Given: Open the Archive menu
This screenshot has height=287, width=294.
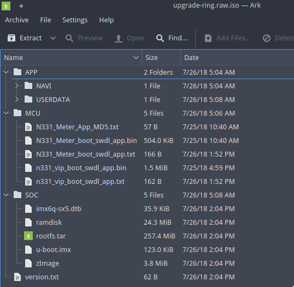Looking at the screenshot, I should (17, 20).
